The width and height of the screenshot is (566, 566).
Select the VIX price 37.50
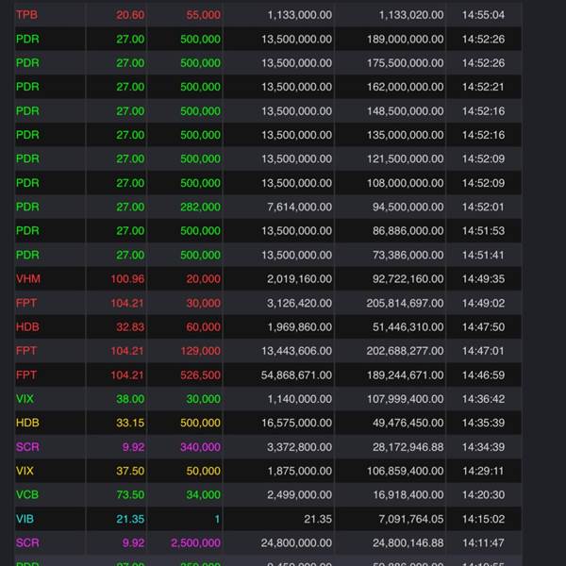point(130,471)
